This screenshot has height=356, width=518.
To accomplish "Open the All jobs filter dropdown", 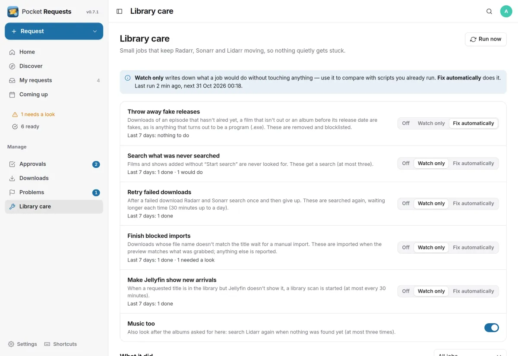I will tap(470, 353).
